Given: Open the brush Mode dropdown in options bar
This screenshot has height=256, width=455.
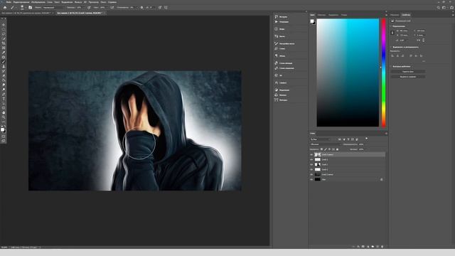Looking at the screenshot, I should coord(53,8).
